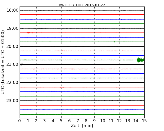Click the "21:00" time label

(12, 64)
